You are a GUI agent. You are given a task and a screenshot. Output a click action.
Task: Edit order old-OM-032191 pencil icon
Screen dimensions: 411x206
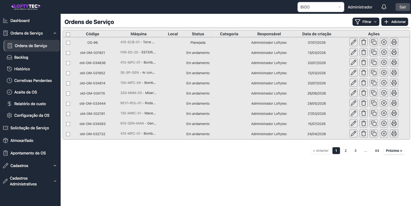pos(353,113)
